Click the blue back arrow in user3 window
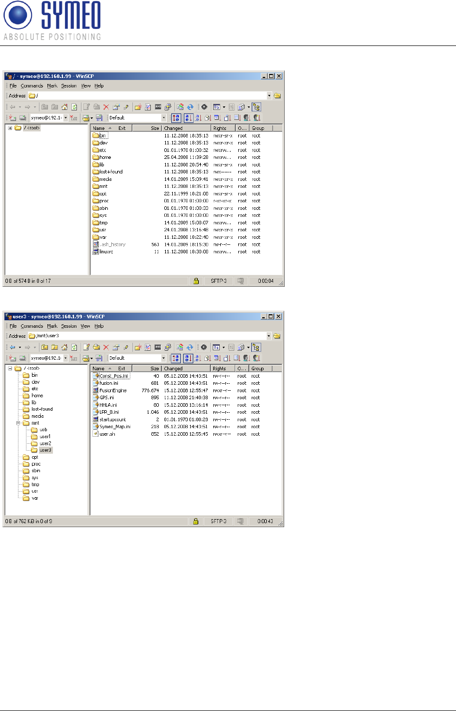This screenshot has height=711, width=456. point(12,347)
